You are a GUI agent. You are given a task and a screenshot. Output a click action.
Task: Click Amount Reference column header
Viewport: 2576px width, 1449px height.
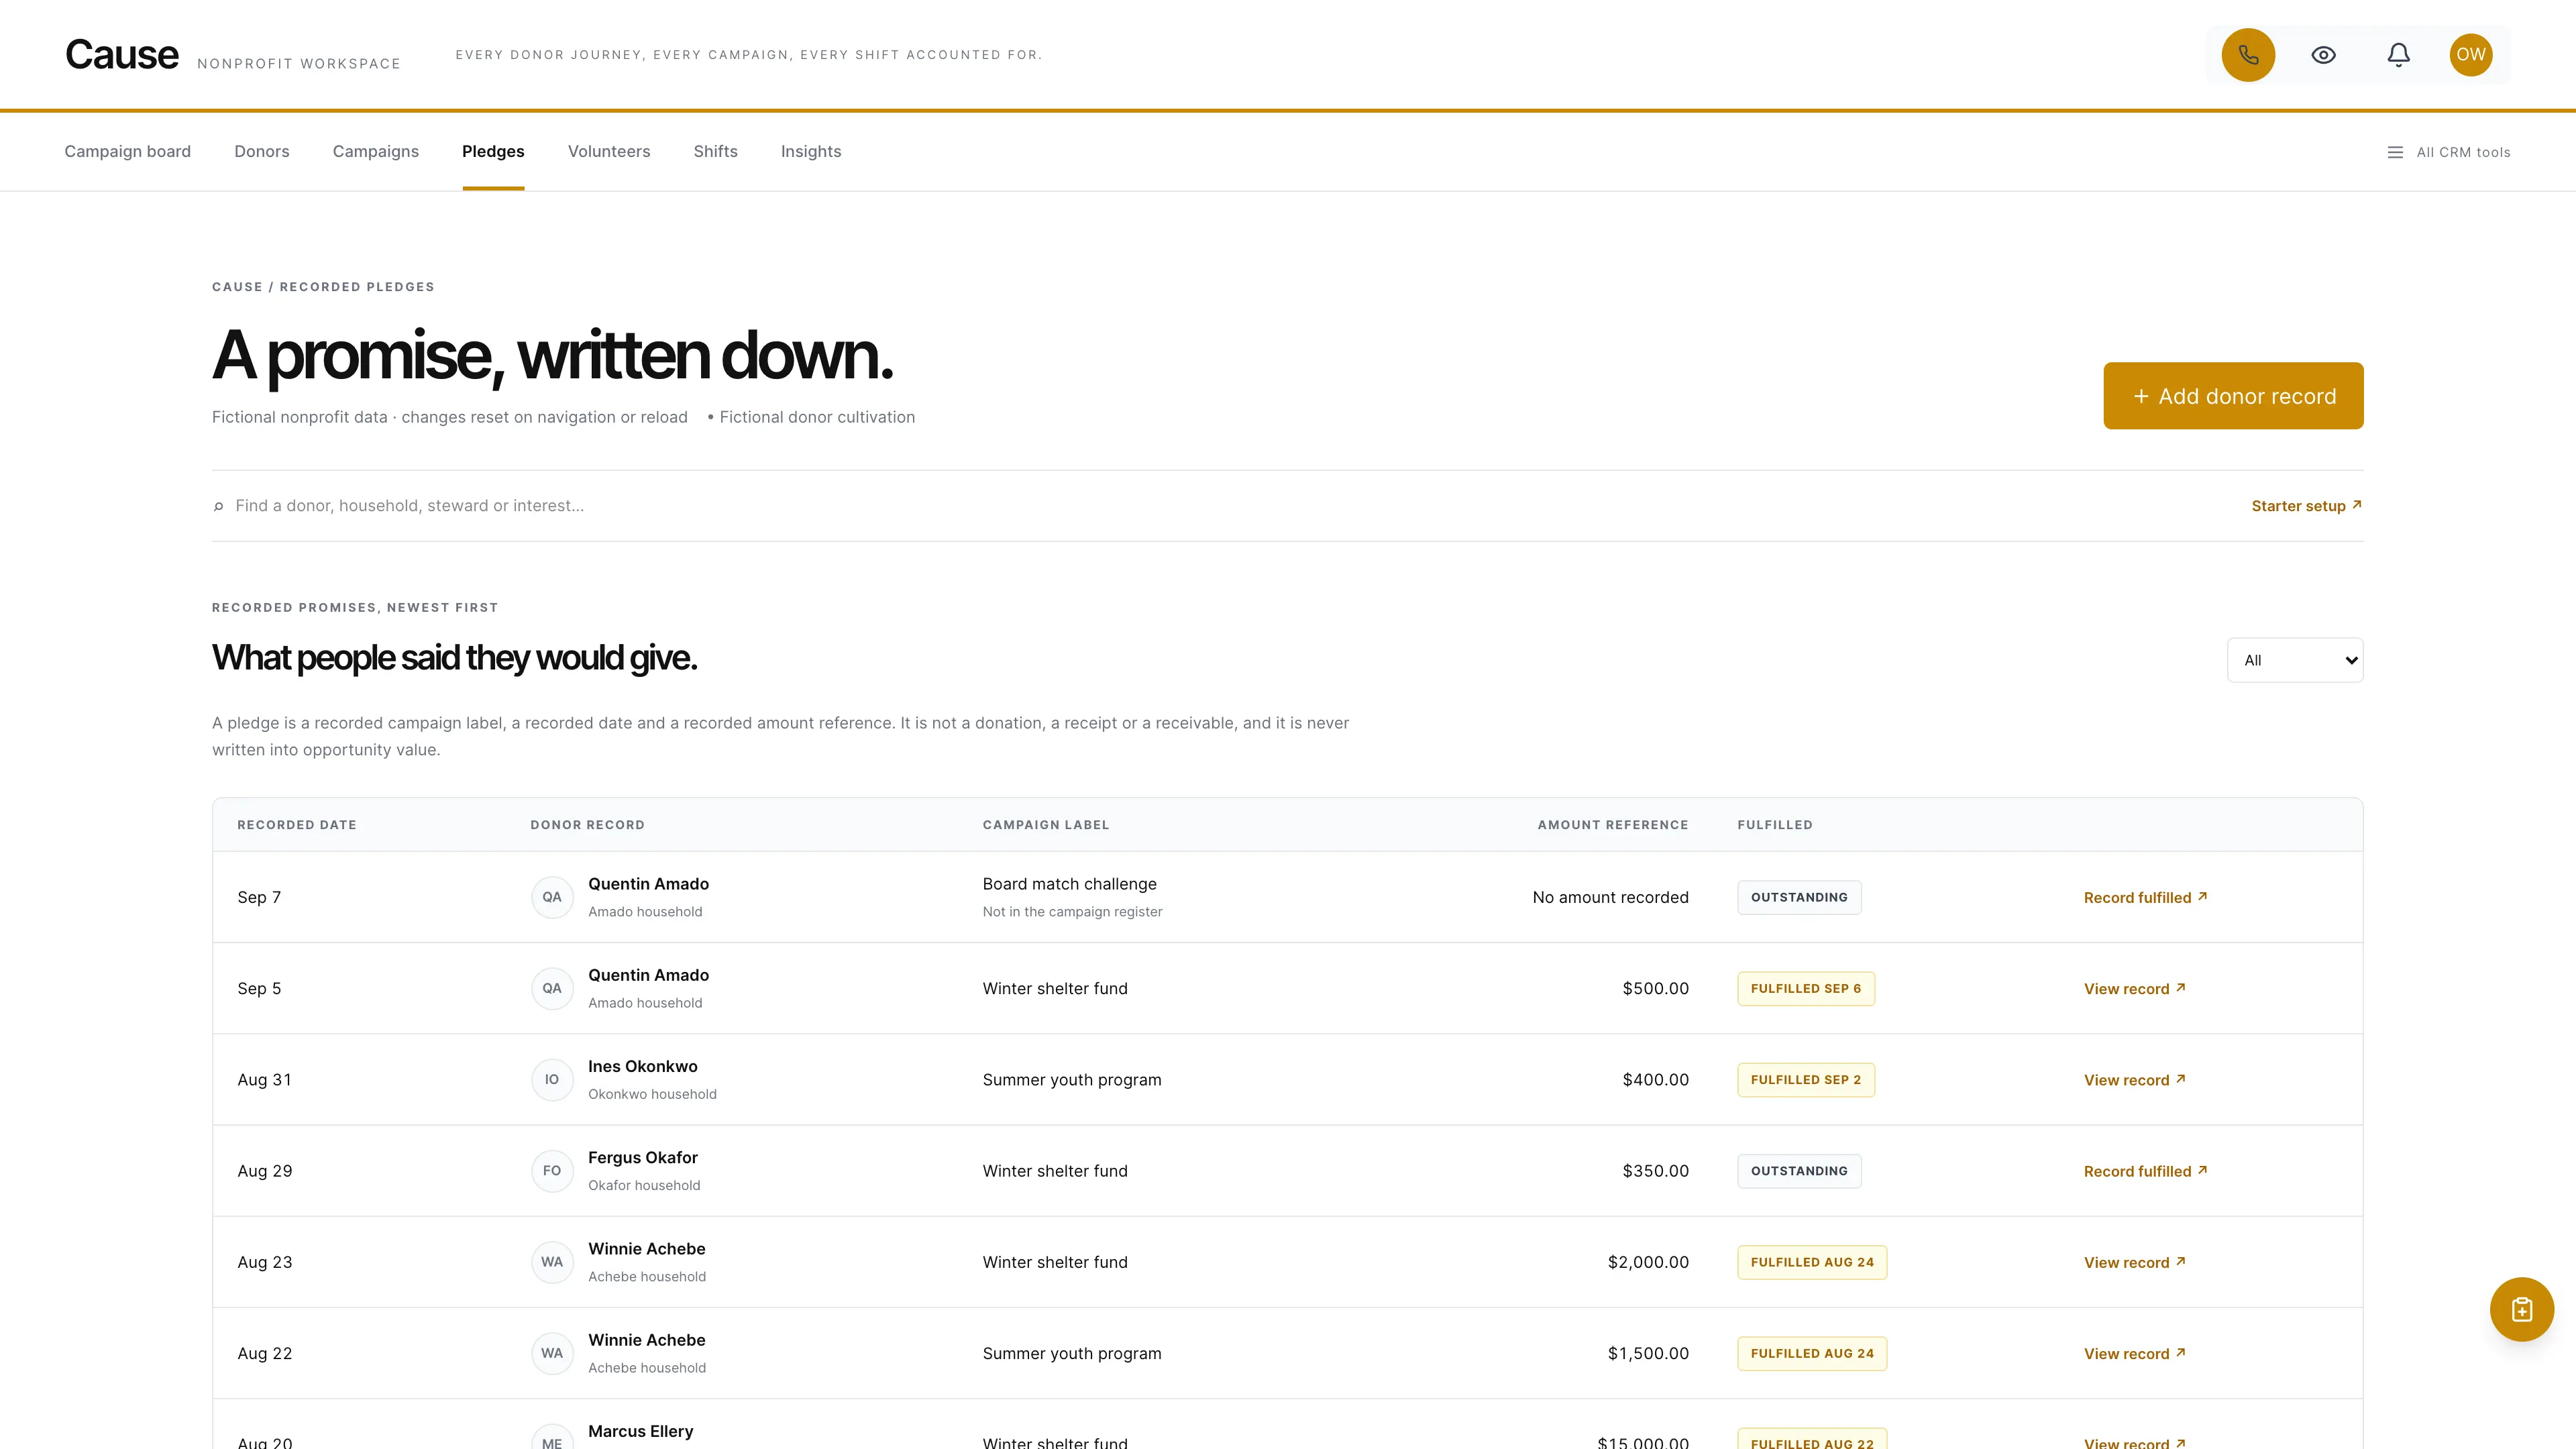pos(1612,825)
